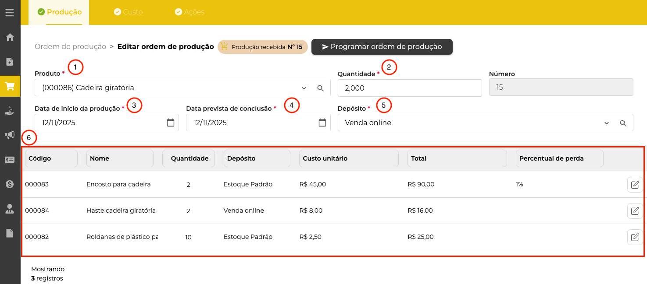
Task: Sort by Custo unitário column header
Action: (x=348, y=158)
